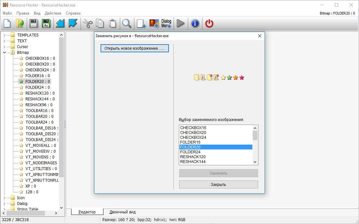The height and width of the screenshot is (224, 359).
Task: Open the Справка menu
Action: (x=73, y=13)
